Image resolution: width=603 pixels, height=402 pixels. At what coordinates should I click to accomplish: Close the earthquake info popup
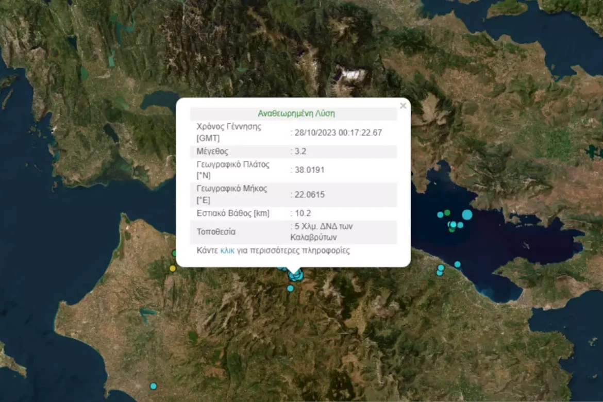[x=403, y=106]
